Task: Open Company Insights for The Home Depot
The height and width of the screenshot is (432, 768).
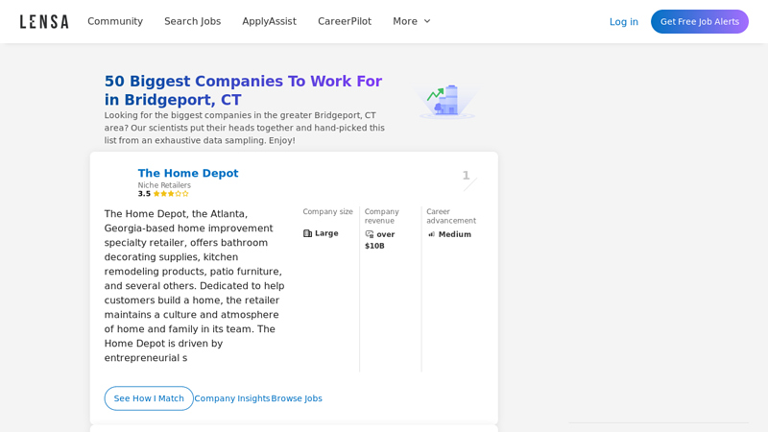Action: point(231,398)
